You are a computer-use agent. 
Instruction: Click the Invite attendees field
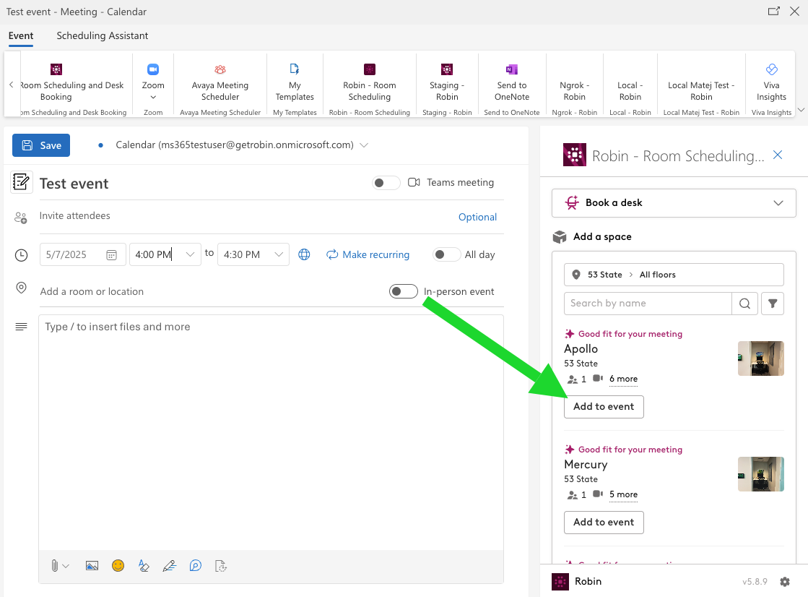coord(246,216)
